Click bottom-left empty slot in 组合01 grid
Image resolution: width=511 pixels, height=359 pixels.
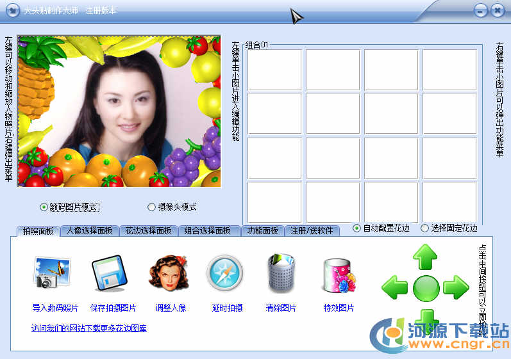(x=274, y=202)
